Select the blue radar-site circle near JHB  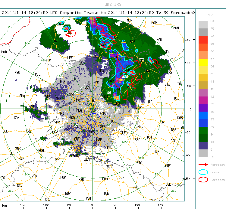[94, 120]
